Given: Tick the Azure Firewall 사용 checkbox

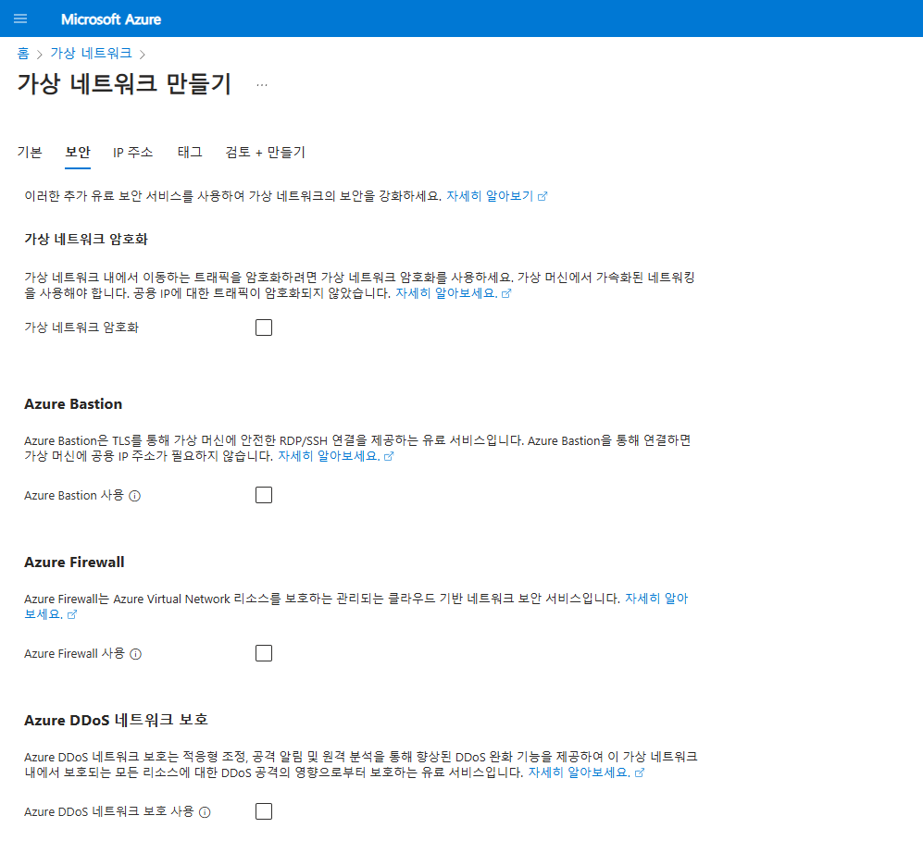Looking at the screenshot, I should point(264,654).
